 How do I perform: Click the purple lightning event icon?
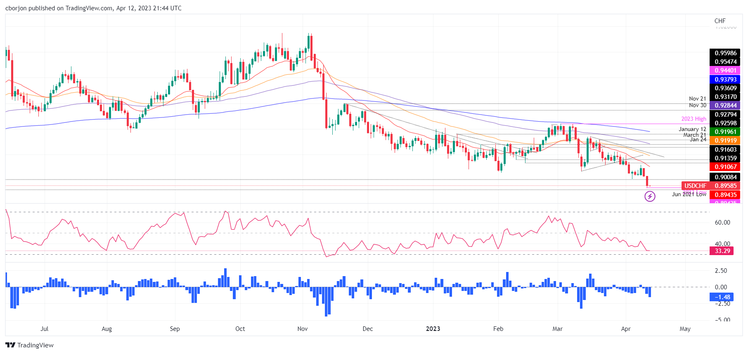pyautogui.click(x=650, y=197)
